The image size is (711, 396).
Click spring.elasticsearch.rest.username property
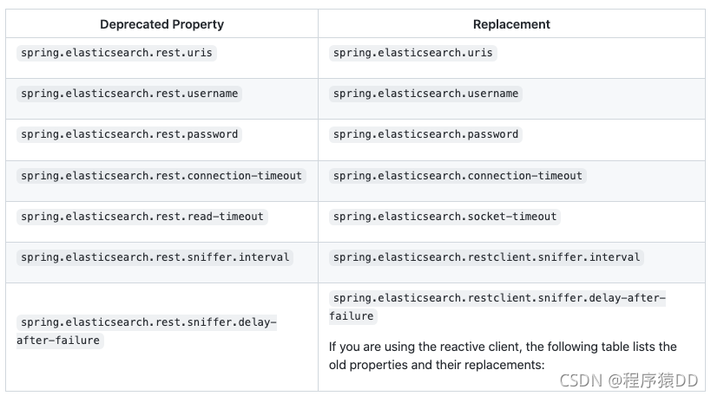point(129,94)
